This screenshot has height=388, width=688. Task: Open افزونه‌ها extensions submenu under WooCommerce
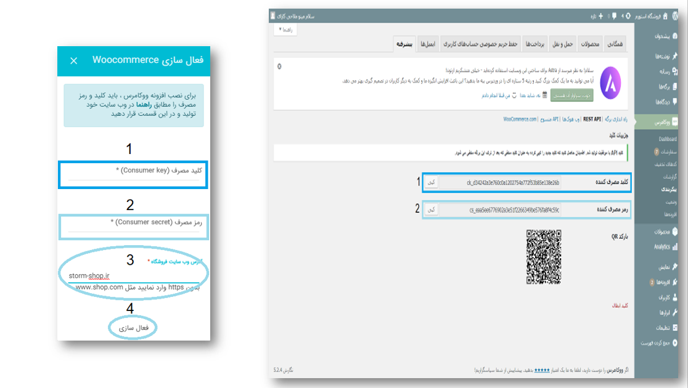tap(670, 214)
